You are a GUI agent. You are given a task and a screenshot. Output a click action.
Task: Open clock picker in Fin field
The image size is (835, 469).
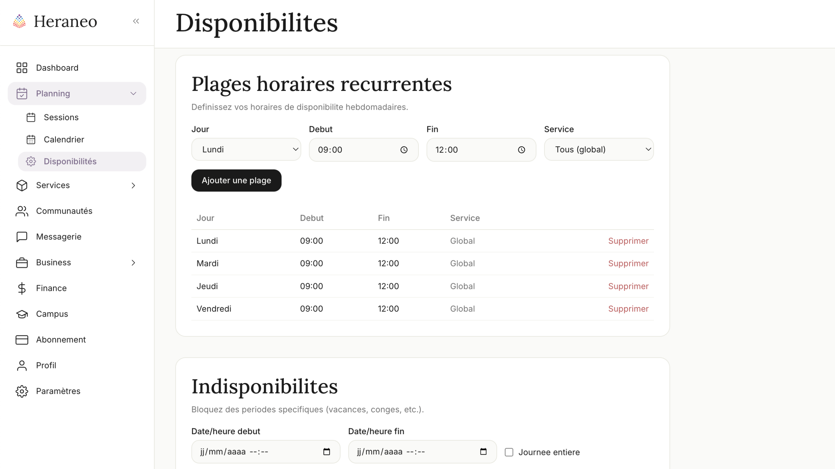point(521,150)
